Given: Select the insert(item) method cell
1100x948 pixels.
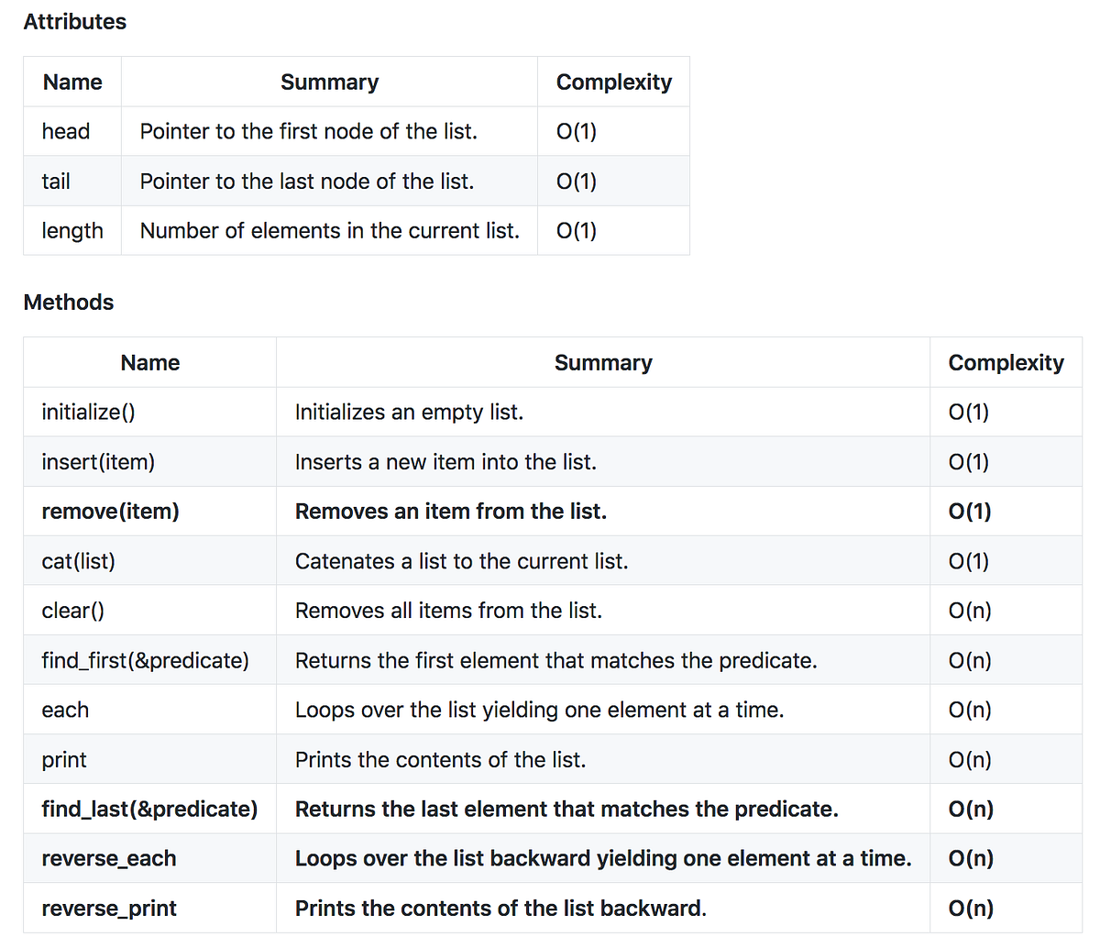Looking at the screenshot, I should (98, 462).
